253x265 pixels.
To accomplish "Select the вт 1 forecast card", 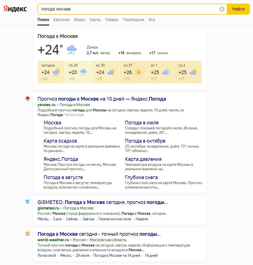I will [x=161, y=72].
